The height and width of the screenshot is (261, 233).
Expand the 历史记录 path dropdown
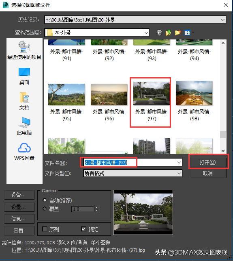pyautogui.click(x=223, y=20)
